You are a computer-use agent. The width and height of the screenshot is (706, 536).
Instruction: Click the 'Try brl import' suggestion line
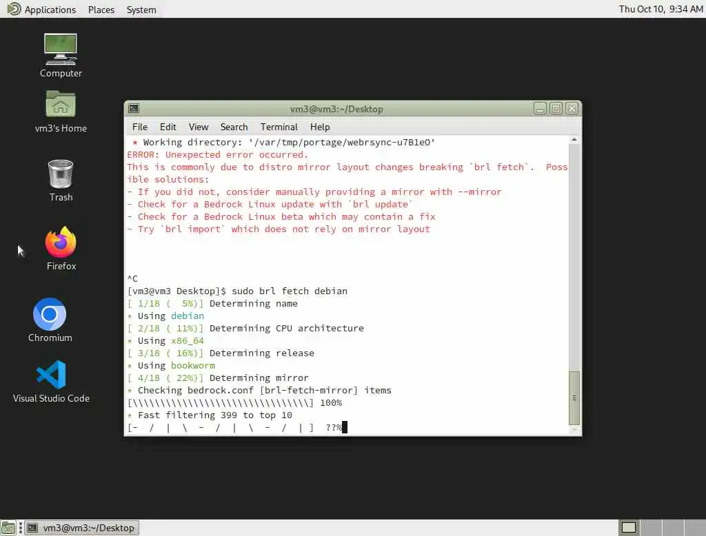coord(279,229)
